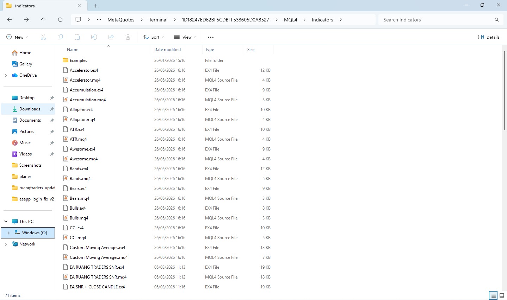Go up one folder level

point(43,20)
